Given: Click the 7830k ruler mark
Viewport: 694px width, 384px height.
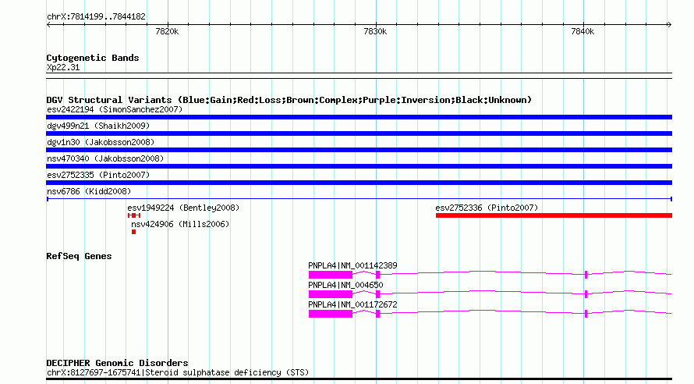Looking at the screenshot, I should (x=375, y=31).
